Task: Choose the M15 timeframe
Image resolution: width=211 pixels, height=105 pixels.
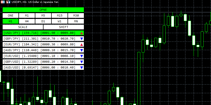Action: point(60,15)
